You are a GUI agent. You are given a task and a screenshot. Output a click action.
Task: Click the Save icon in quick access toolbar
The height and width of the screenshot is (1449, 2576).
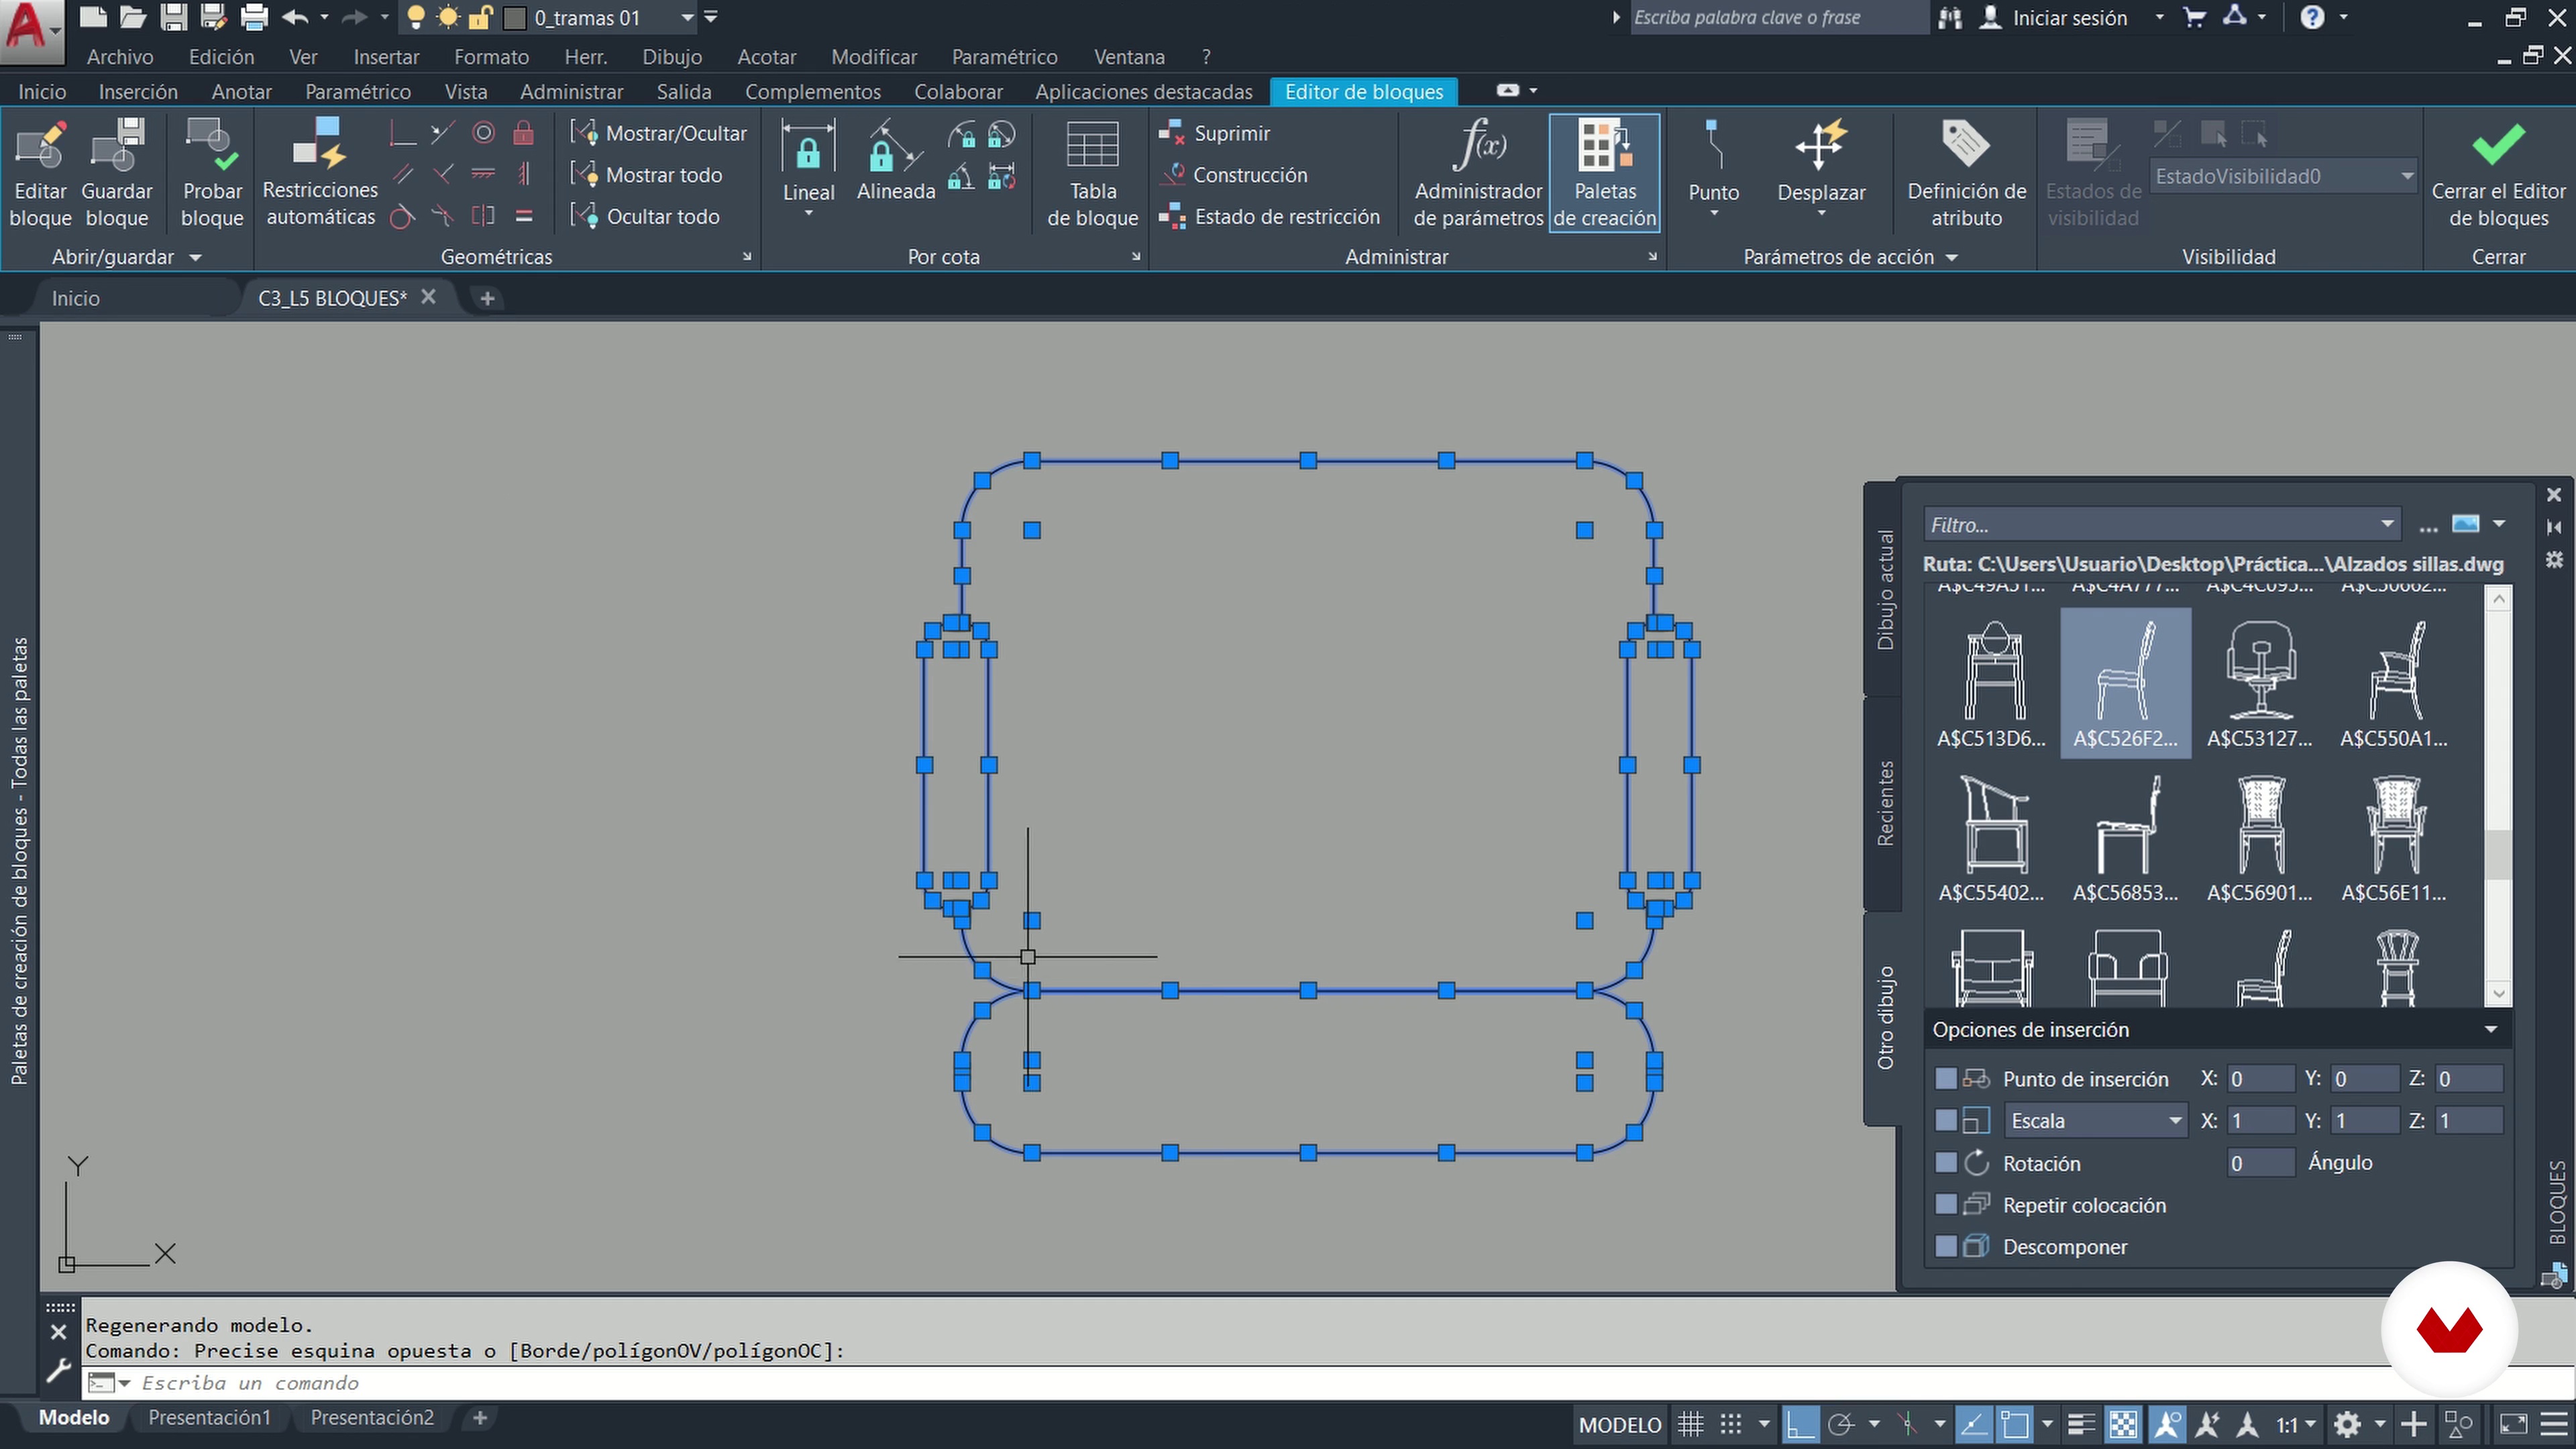(x=174, y=17)
